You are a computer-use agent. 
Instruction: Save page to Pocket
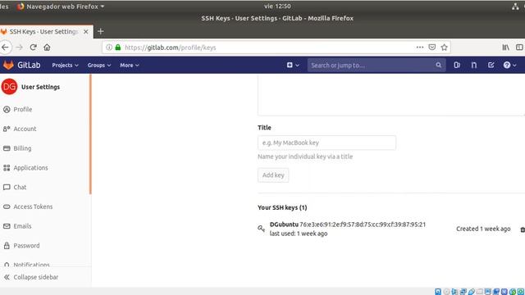432,48
